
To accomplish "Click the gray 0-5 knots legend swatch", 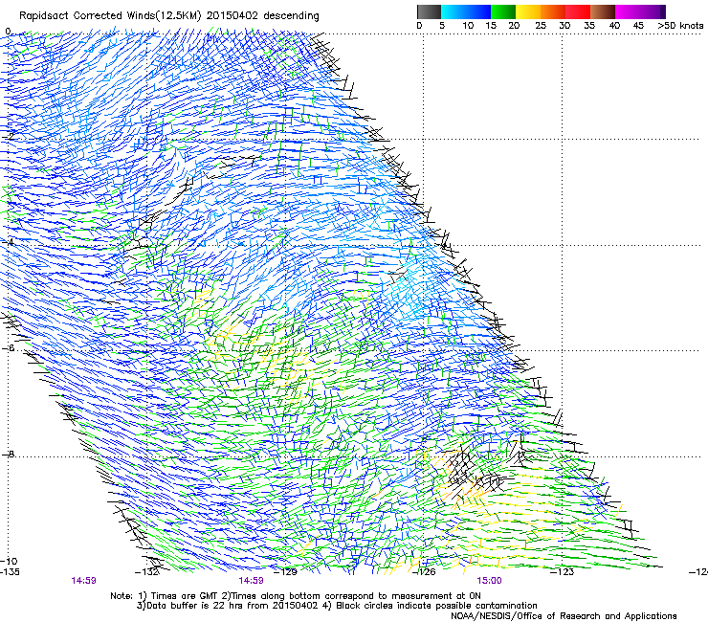I will 429,11.
